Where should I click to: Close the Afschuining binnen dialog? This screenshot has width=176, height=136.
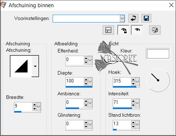(171, 5)
